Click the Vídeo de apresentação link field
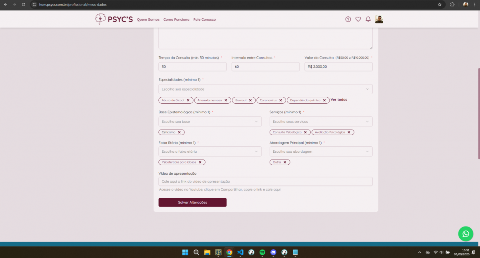 tap(265, 181)
